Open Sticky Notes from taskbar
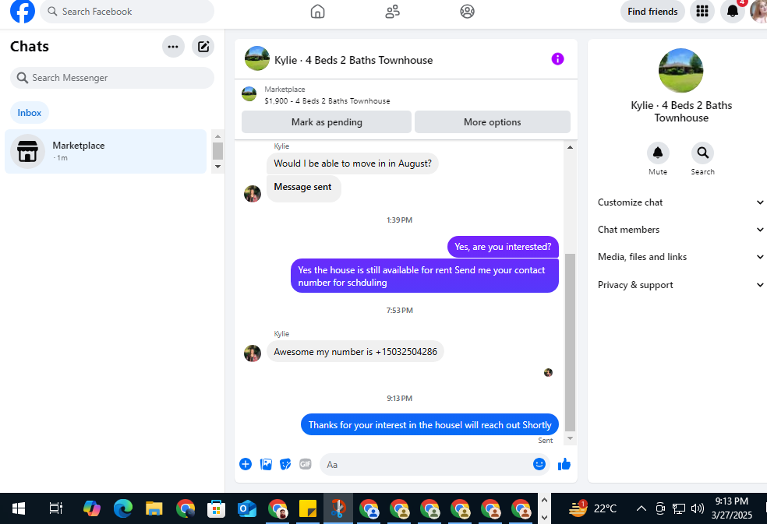 [x=308, y=509]
